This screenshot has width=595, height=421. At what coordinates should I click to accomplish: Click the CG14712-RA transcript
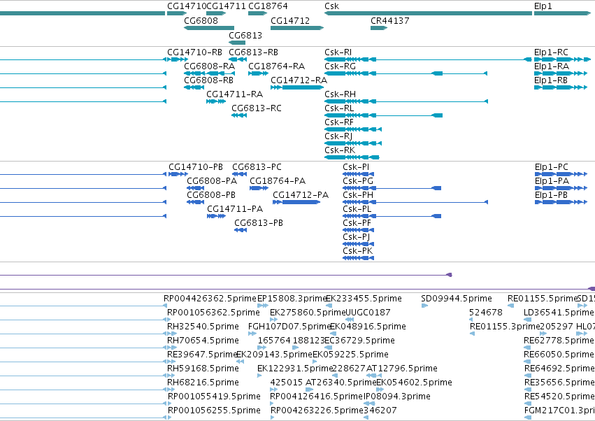[x=297, y=87]
